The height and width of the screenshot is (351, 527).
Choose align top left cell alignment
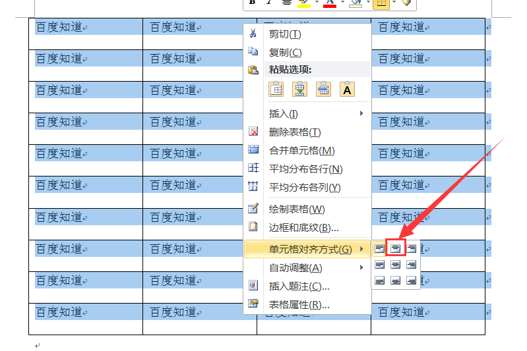pos(379,248)
